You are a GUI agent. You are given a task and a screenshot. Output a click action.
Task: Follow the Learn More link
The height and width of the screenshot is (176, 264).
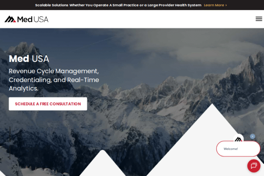tap(214, 5)
